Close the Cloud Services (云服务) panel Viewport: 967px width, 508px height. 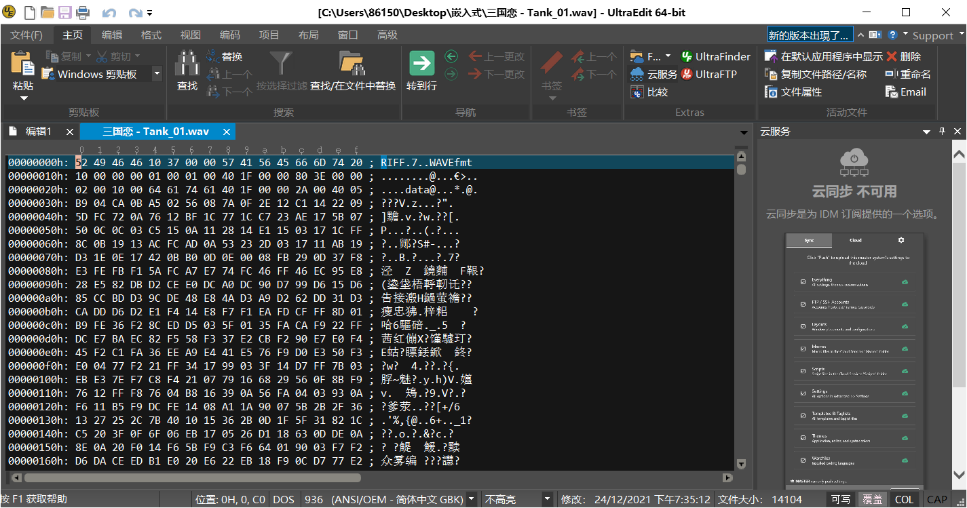point(957,132)
